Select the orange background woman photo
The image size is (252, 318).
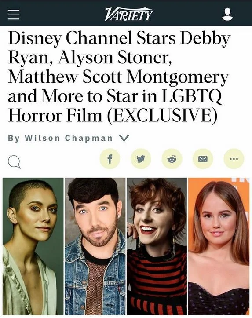point(219,246)
